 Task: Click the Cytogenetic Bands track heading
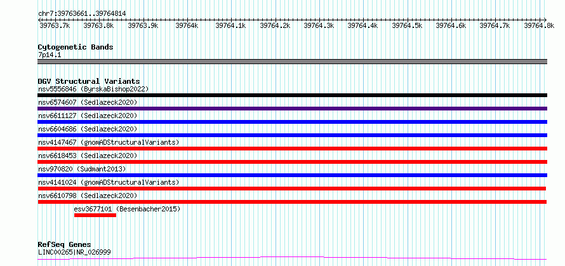coord(76,47)
